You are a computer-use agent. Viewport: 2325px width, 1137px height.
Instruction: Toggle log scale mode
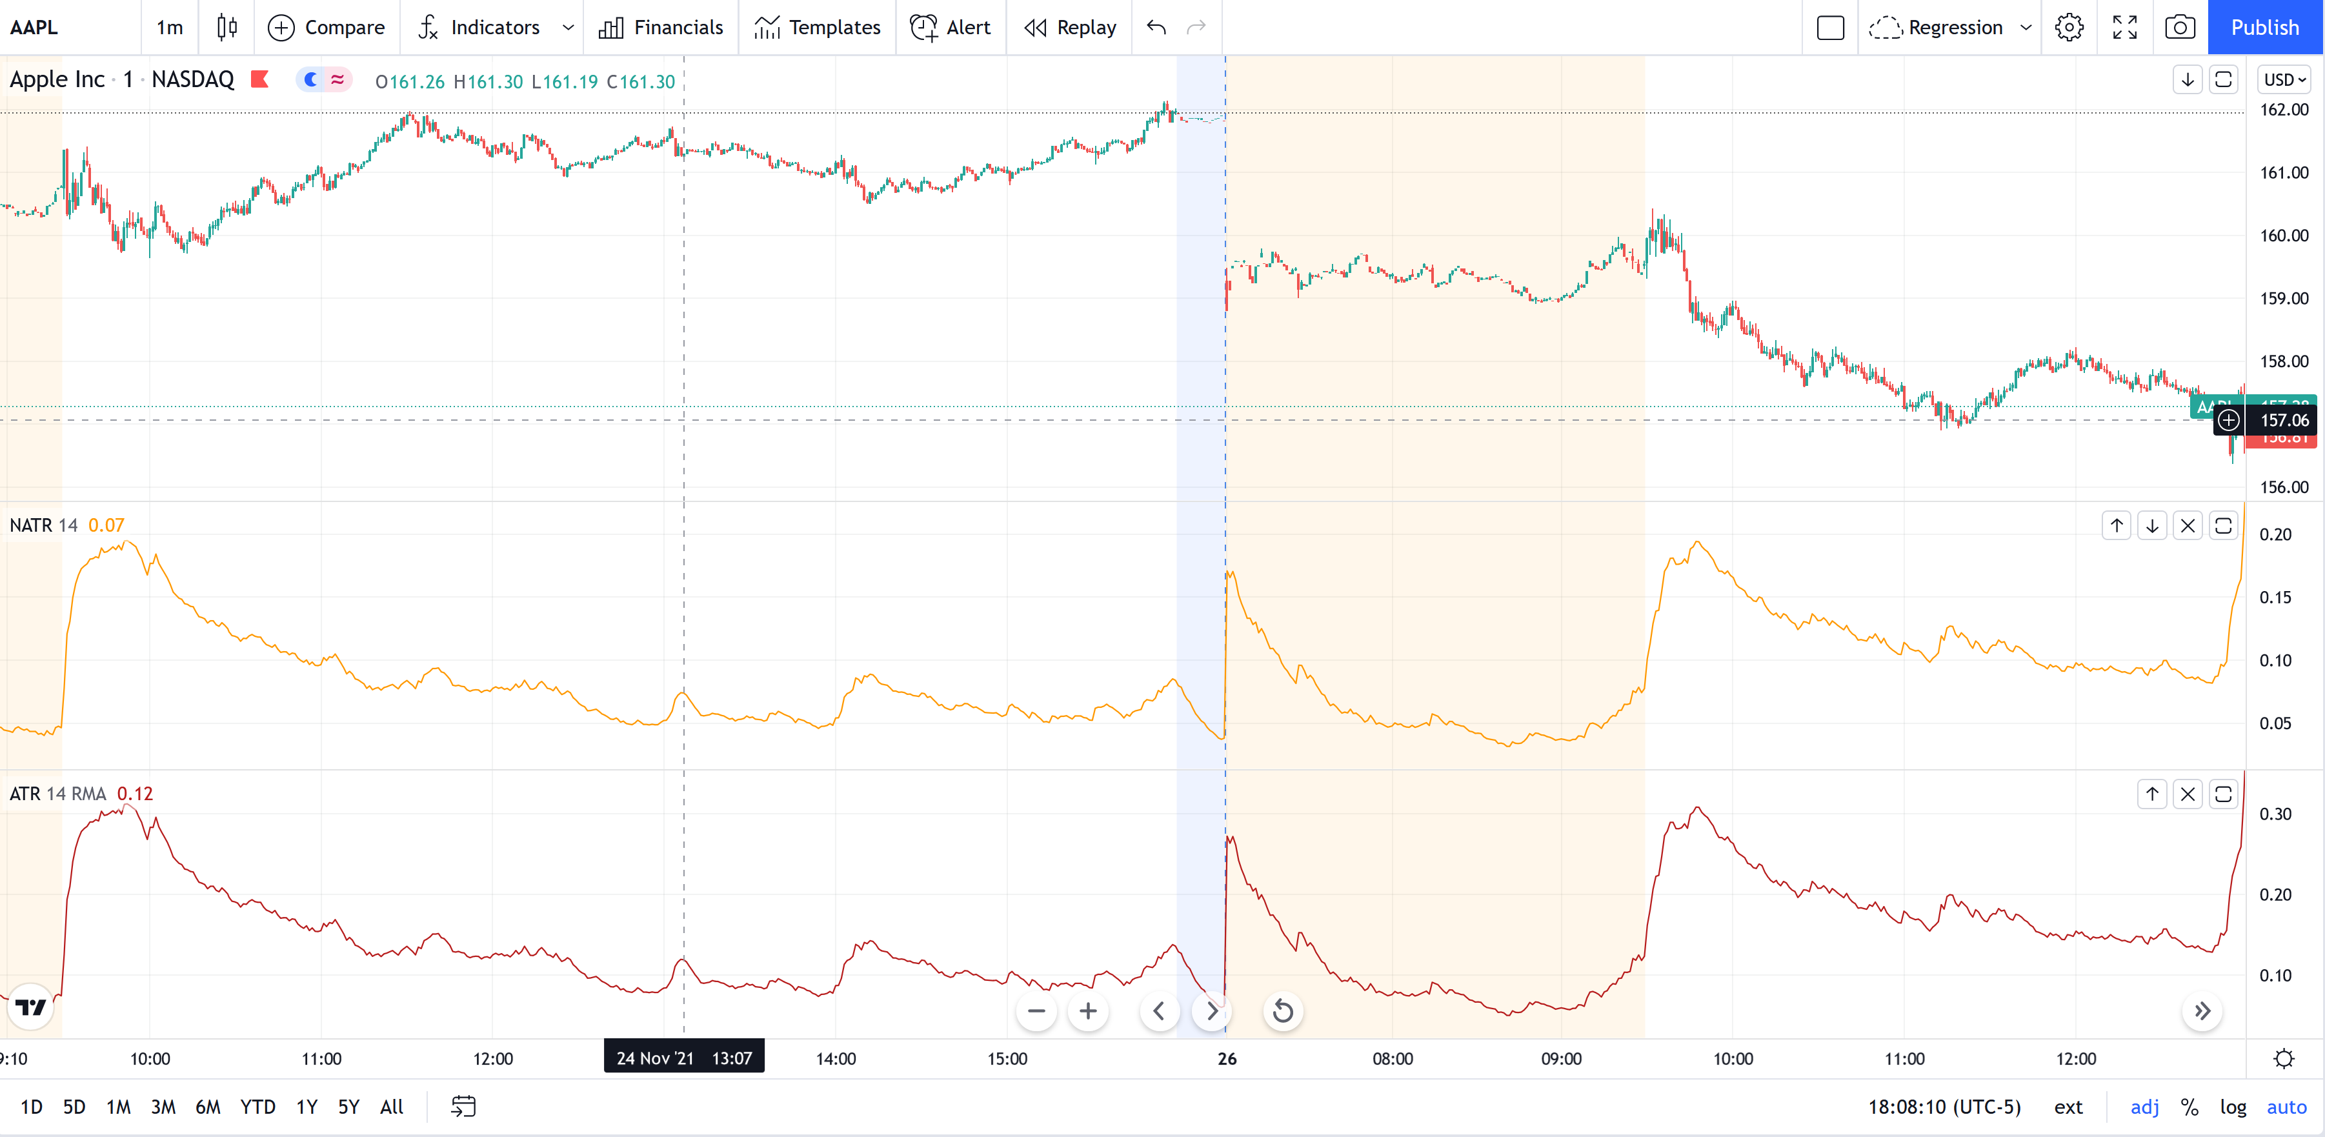pyautogui.click(x=2234, y=1107)
